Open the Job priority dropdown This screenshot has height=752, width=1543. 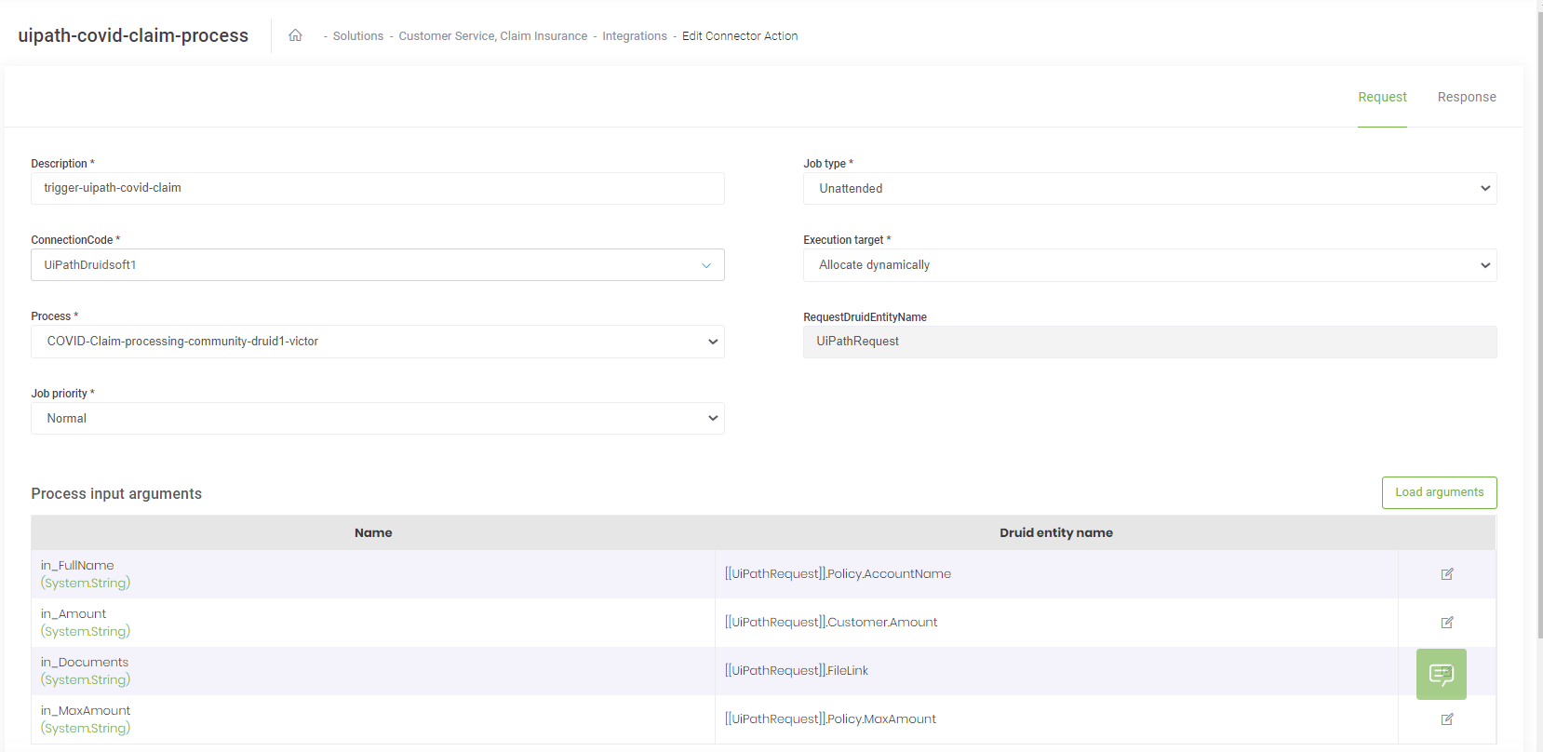pyautogui.click(x=377, y=419)
